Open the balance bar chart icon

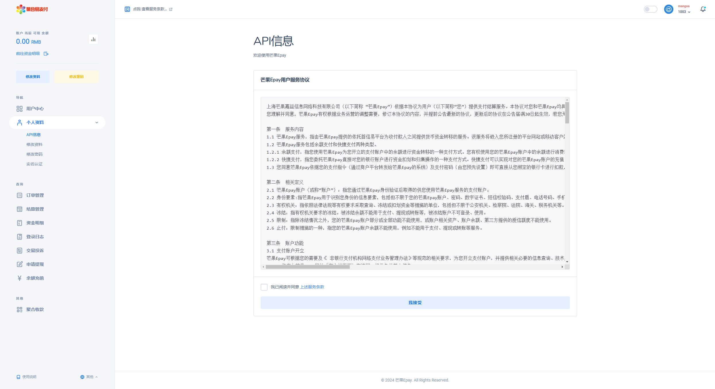coord(93,39)
